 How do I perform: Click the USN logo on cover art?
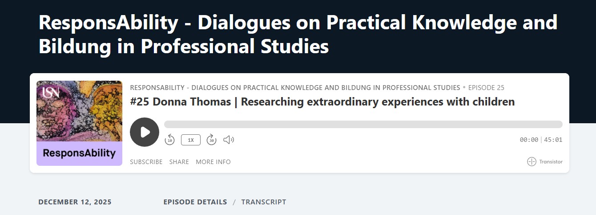pos(50,92)
